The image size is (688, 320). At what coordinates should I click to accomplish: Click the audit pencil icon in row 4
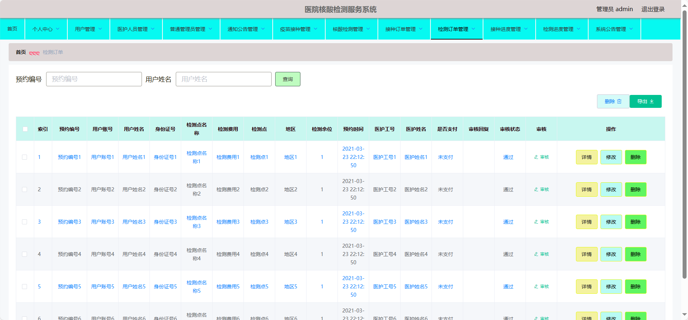pyautogui.click(x=536, y=254)
